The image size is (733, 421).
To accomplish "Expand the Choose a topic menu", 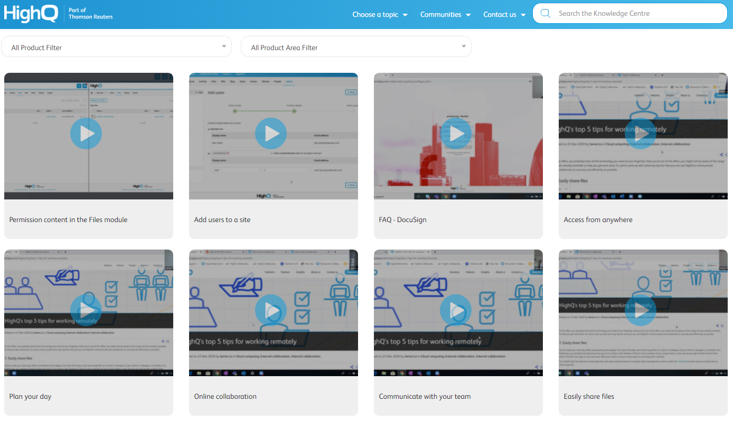I will [x=380, y=15].
